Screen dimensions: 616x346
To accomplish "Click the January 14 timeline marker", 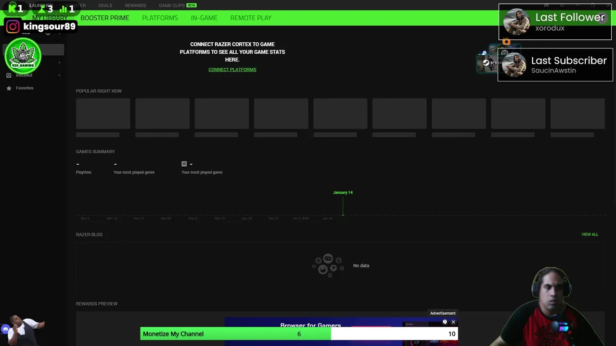I will click(343, 192).
